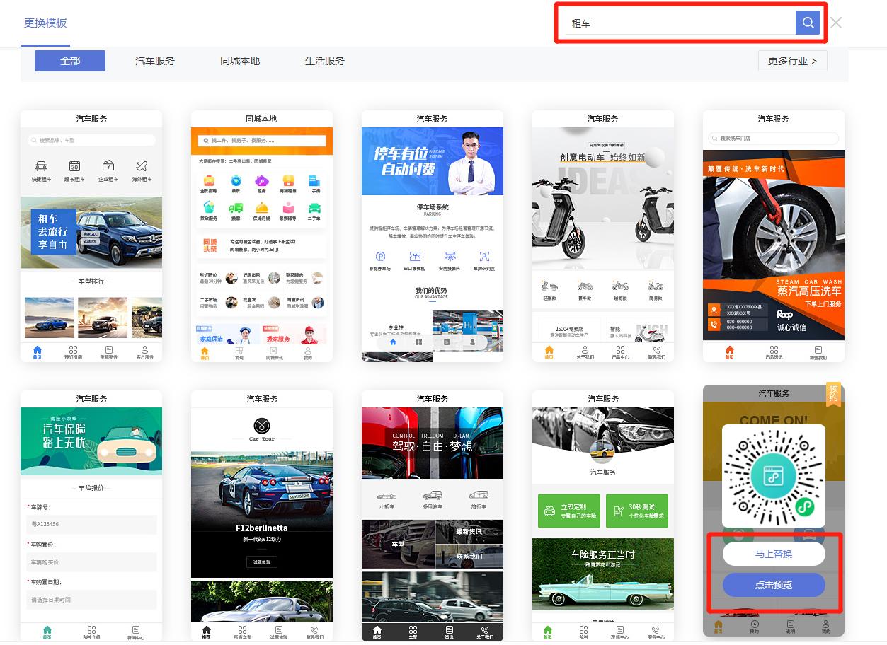Click the search box containing 租车

click(x=680, y=23)
